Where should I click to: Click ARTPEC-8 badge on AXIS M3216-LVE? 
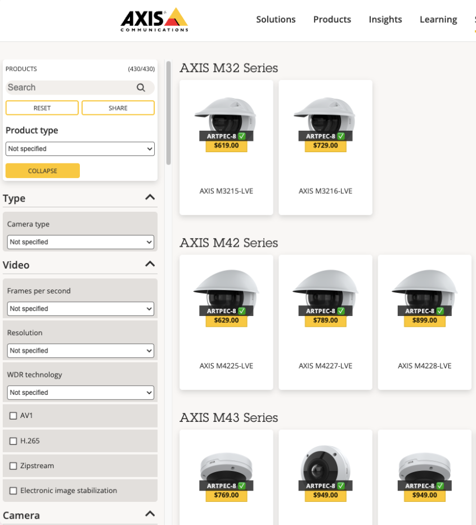point(325,136)
